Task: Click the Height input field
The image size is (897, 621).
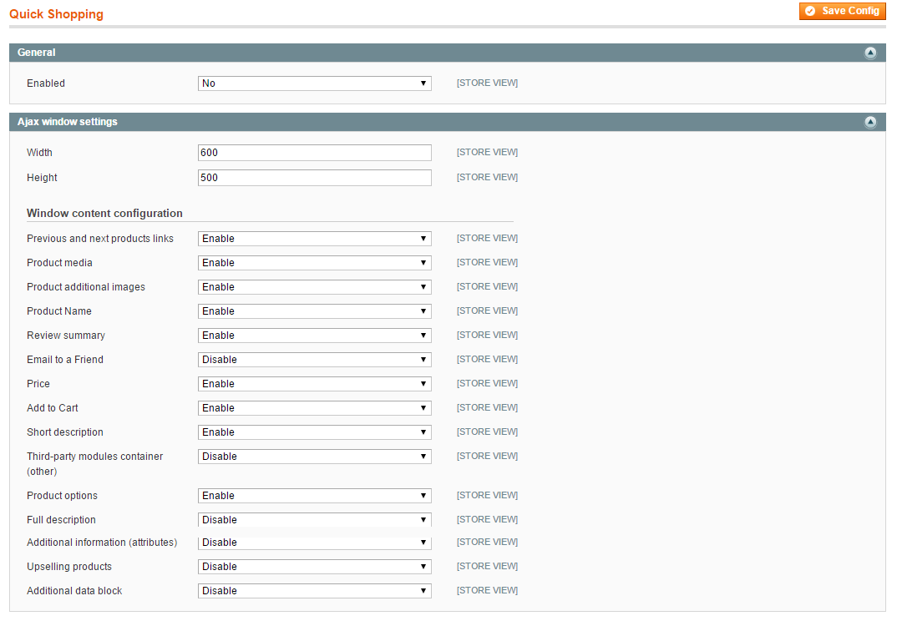Action: 315,178
